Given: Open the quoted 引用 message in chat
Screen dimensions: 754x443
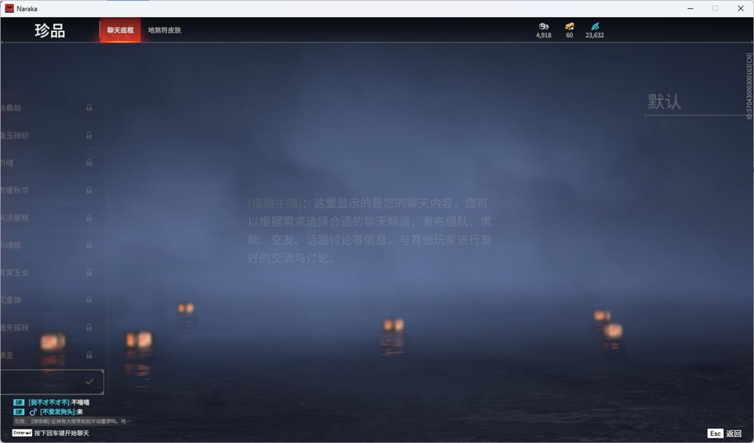Looking at the screenshot, I should coord(72,421).
